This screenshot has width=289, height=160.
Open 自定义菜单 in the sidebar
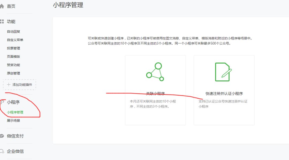pyautogui.click(x=15, y=40)
